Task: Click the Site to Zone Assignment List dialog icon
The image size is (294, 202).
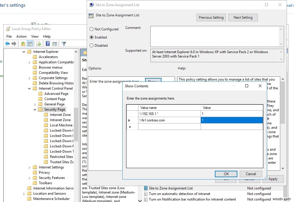Action: point(91,5)
